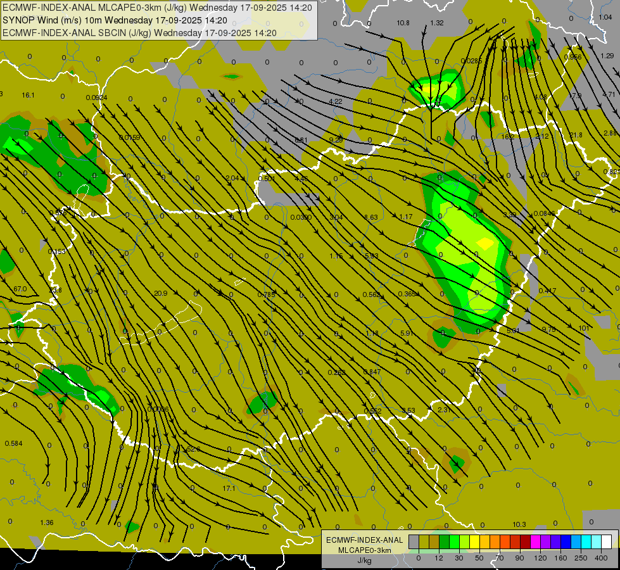Click the orange swatch before the 70 tick
The height and width of the screenshot is (570, 620).
click(495, 542)
